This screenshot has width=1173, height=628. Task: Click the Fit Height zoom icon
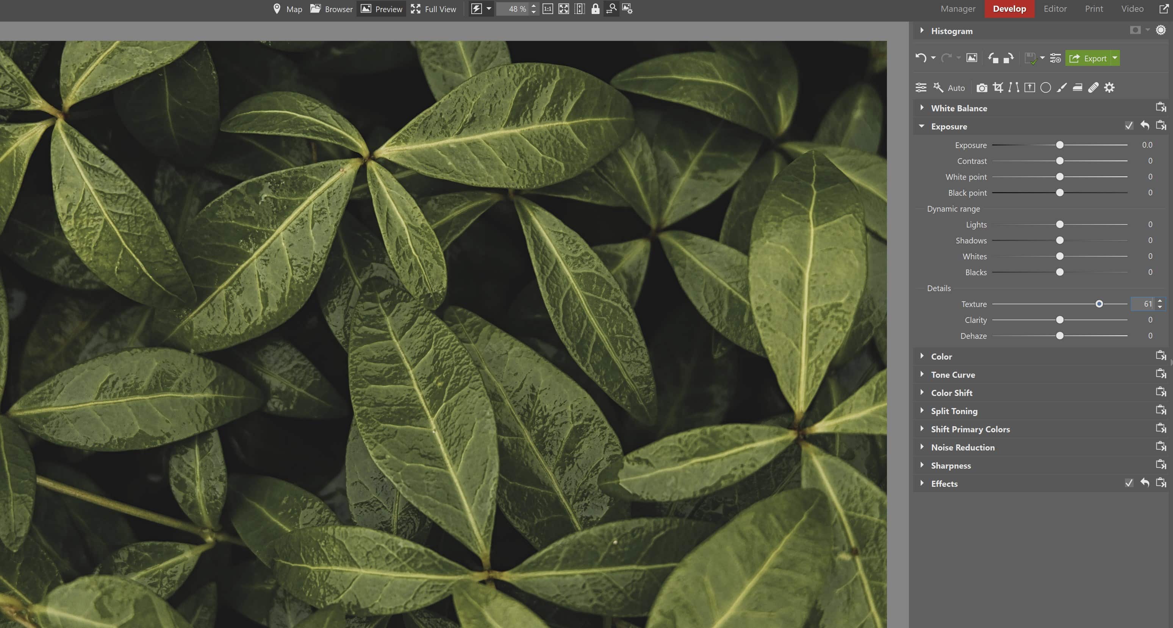click(579, 9)
